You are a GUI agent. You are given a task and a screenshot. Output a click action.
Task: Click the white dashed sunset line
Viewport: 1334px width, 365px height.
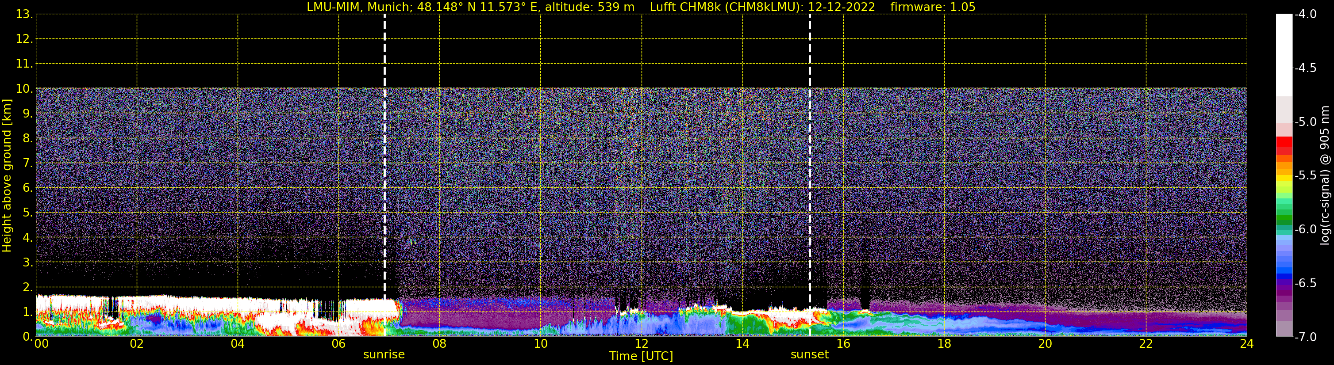pos(809,155)
